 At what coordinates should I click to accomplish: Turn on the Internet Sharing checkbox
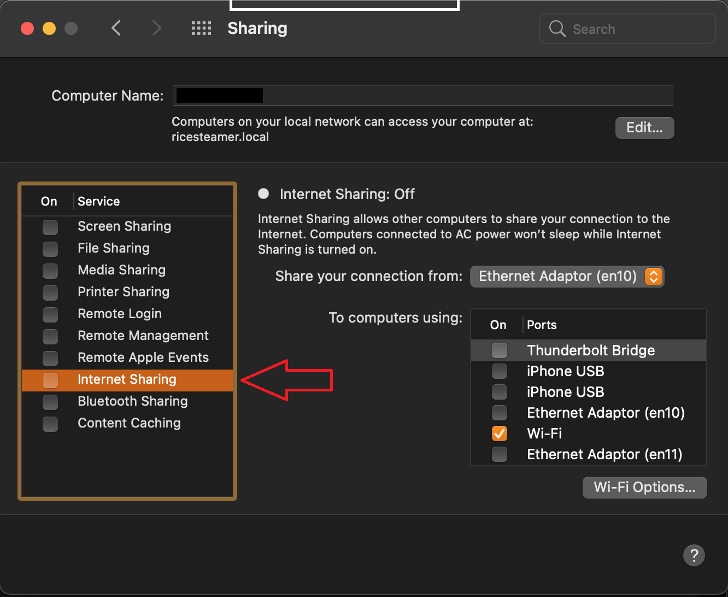50,379
